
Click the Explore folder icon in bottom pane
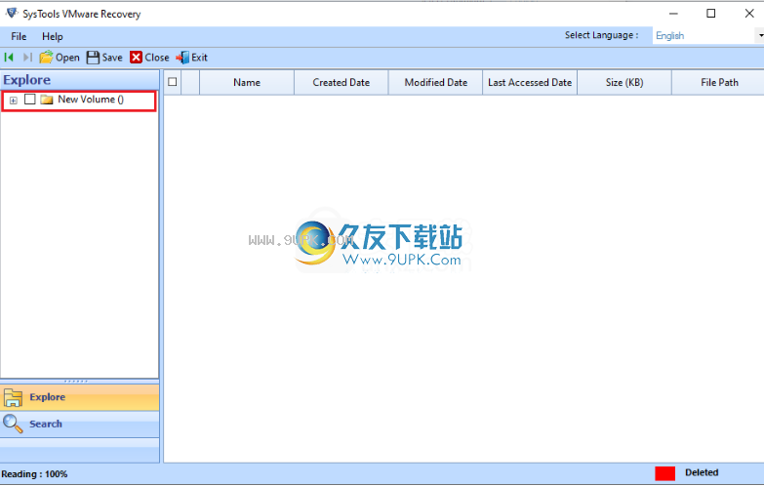[13, 397]
